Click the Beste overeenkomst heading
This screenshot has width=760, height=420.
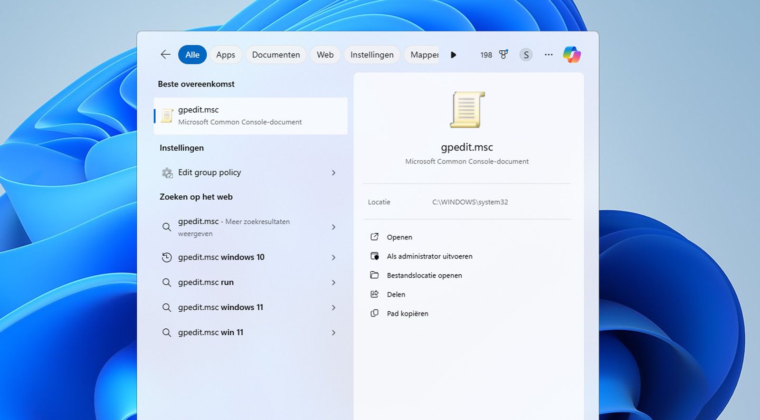[x=196, y=84]
